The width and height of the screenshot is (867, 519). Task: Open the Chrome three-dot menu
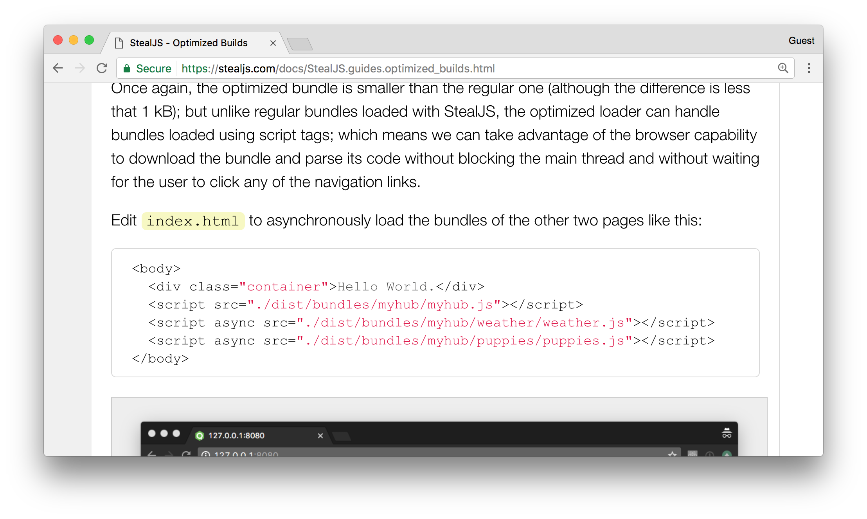[x=809, y=68]
